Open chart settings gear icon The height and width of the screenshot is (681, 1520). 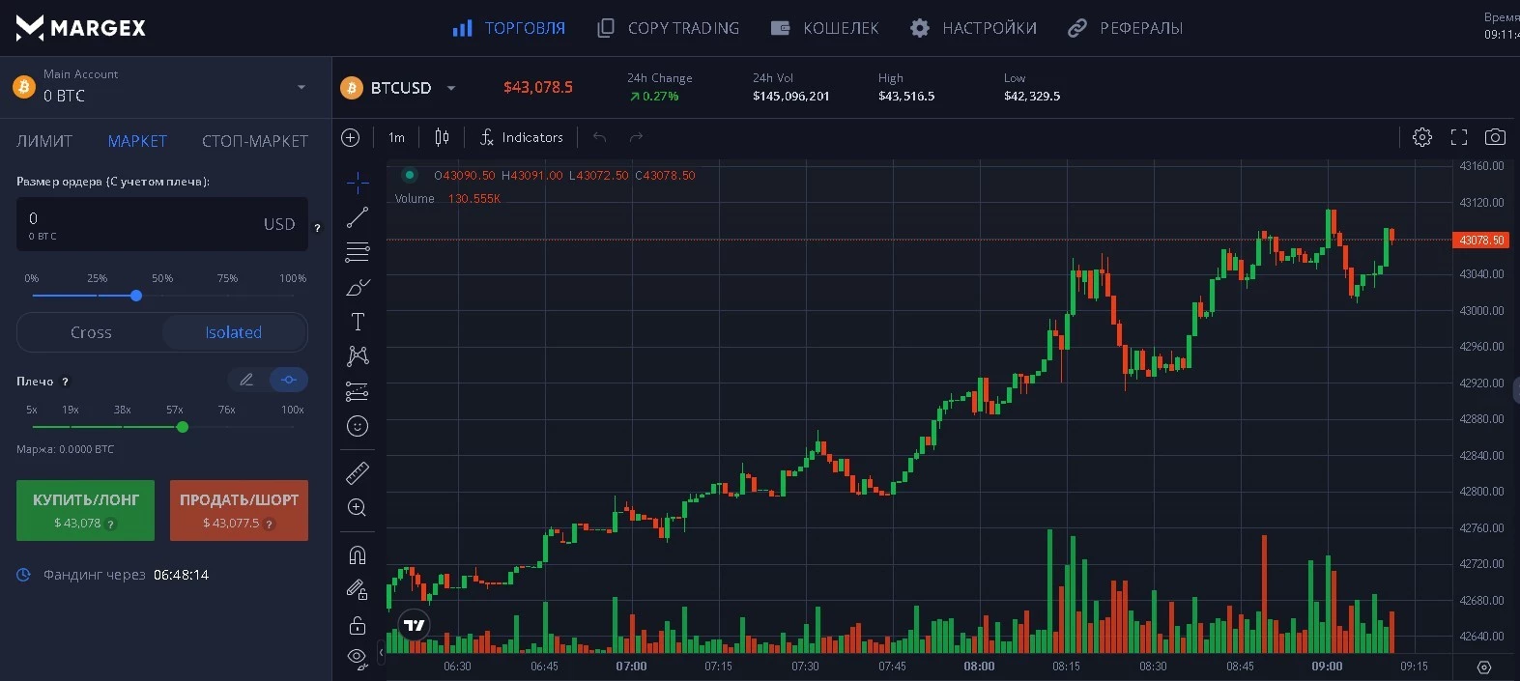click(1422, 137)
